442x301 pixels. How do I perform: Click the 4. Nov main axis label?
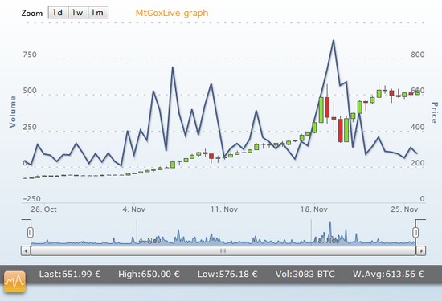(134, 209)
